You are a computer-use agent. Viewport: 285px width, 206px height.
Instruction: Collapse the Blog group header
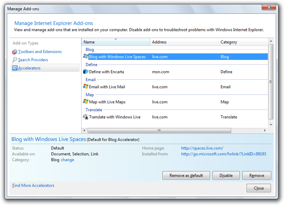coord(90,49)
